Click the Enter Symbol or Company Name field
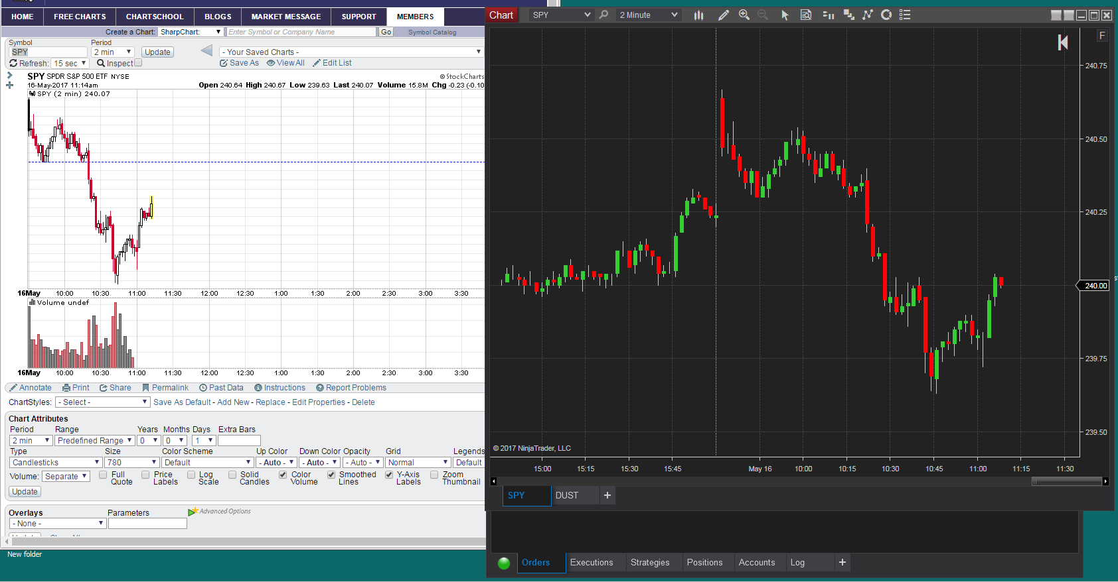Image resolution: width=1118 pixels, height=582 pixels. (301, 32)
